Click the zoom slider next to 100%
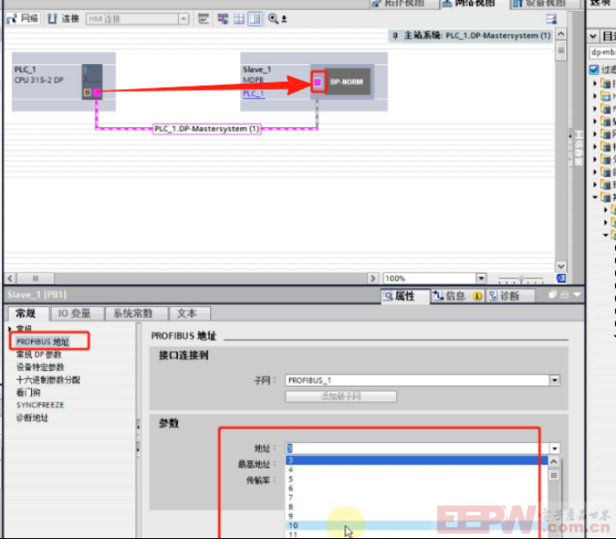This screenshot has width=616, height=539. pos(521,279)
